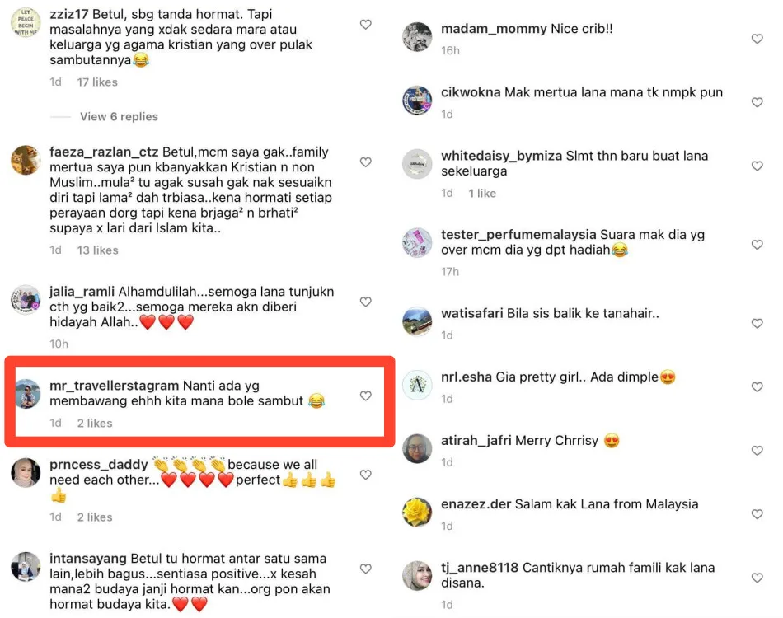
Task: Like faeza_razlan_ctz's comment with heart icon
Action: point(365,162)
